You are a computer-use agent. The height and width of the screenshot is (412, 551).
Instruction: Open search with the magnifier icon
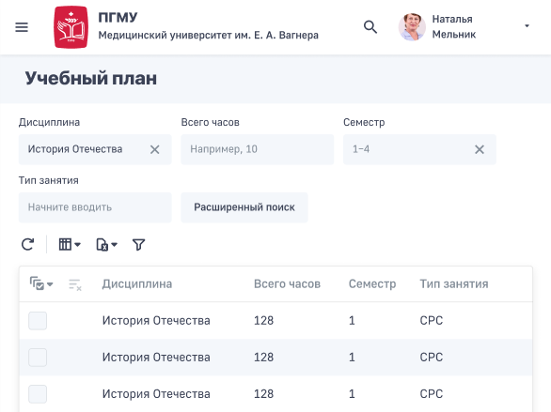370,26
